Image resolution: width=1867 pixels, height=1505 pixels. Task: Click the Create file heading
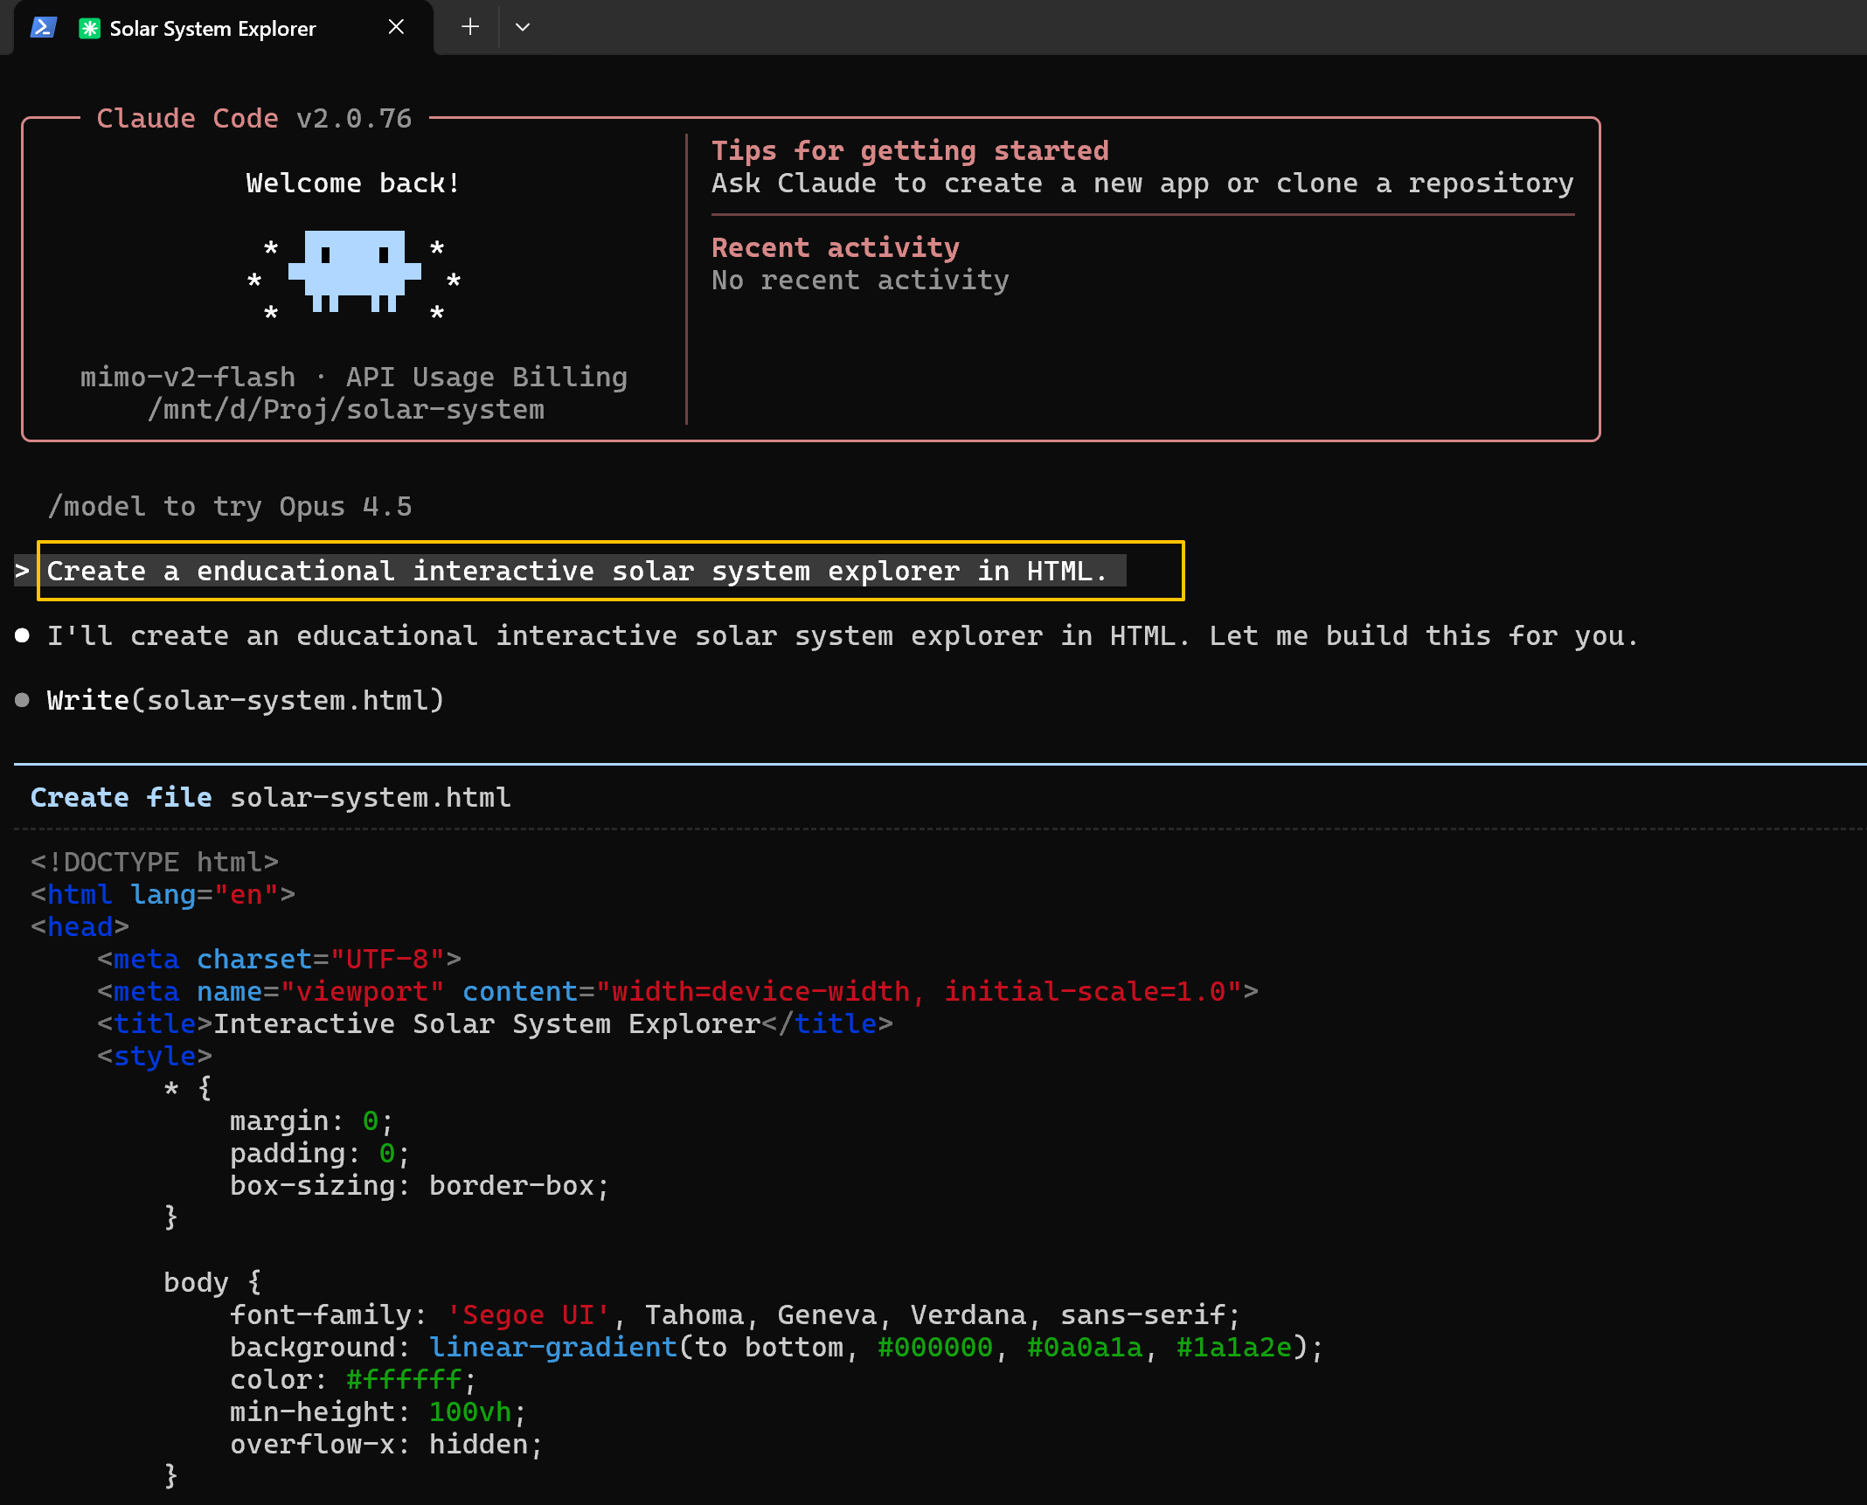pyautogui.click(x=121, y=798)
